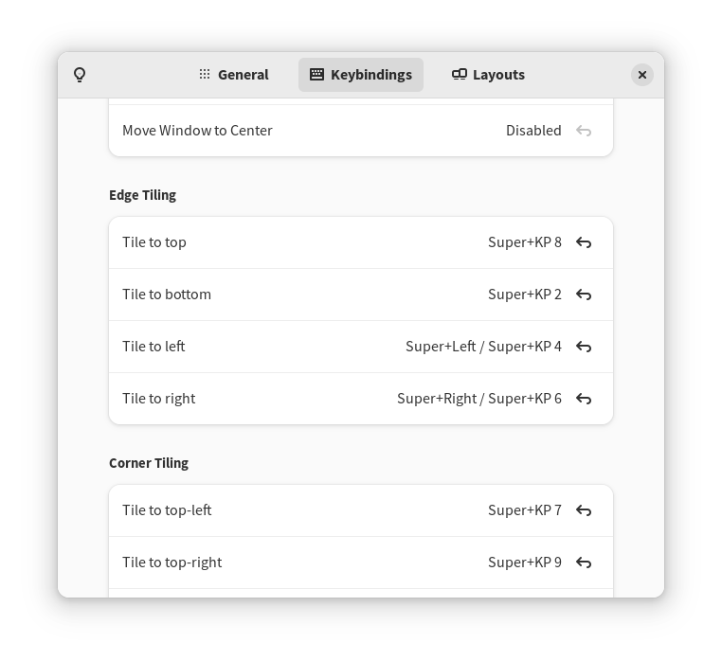Click reset arrow for Move Window to Center
This screenshot has width=722, height=661.
click(x=584, y=131)
